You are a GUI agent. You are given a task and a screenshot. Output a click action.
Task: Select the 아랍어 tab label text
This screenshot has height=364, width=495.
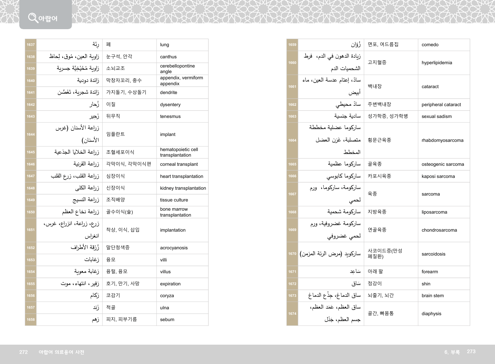(48, 18)
